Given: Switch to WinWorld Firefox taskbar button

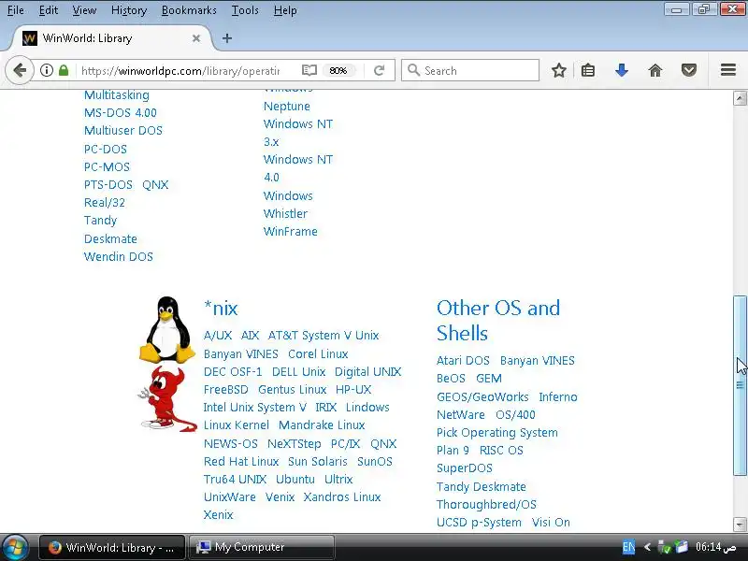Looking at the screenshot, I should click(x=111, y=547).
